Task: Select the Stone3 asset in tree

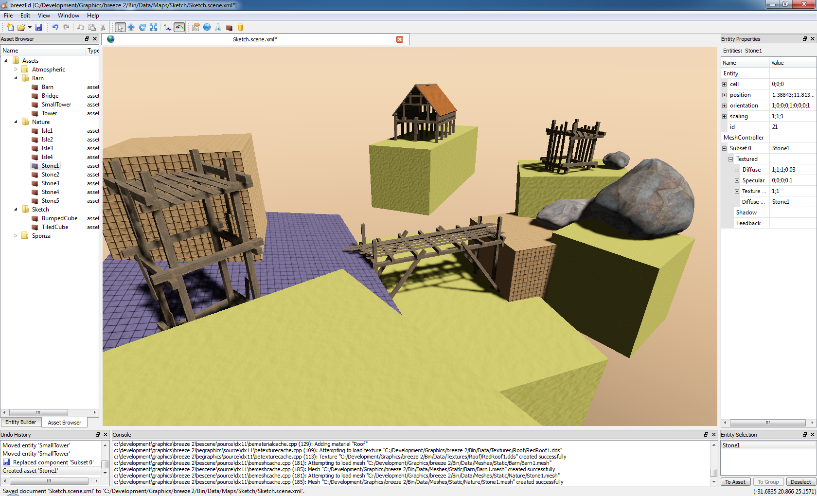Action: (x=50, y=183)
